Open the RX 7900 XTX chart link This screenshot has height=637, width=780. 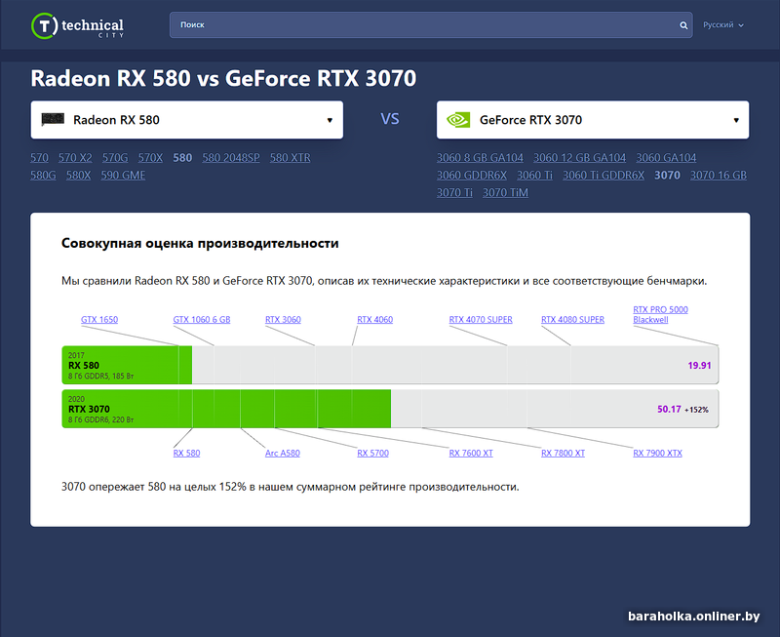pos(657,453)
